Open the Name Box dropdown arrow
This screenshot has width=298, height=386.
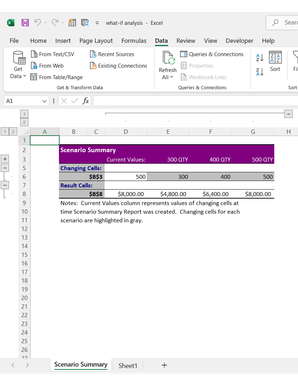click(44, 101)
